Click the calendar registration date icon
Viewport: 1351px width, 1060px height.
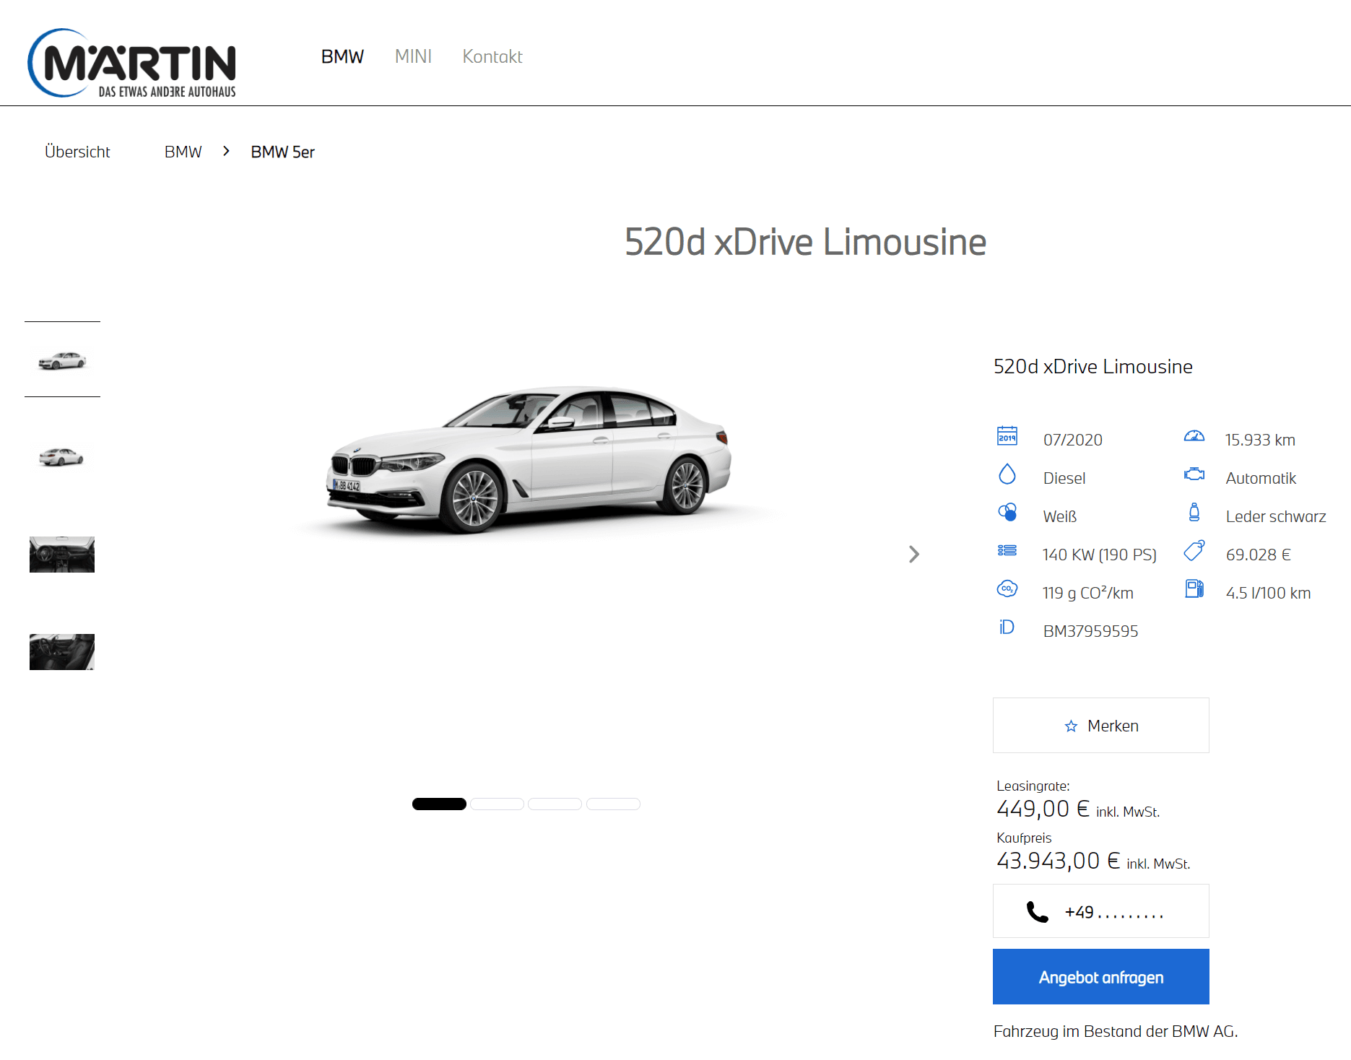pos(1007,436)
